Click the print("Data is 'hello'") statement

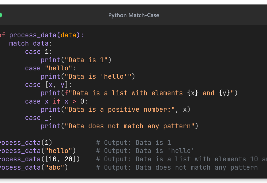point(88,77)
